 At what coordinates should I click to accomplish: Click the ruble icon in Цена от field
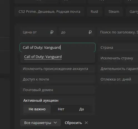pos(52,32)
